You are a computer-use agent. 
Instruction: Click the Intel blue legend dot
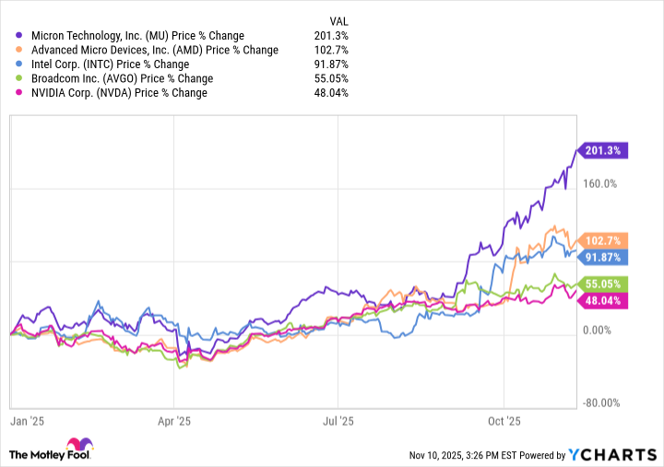(x=20, y=64)
